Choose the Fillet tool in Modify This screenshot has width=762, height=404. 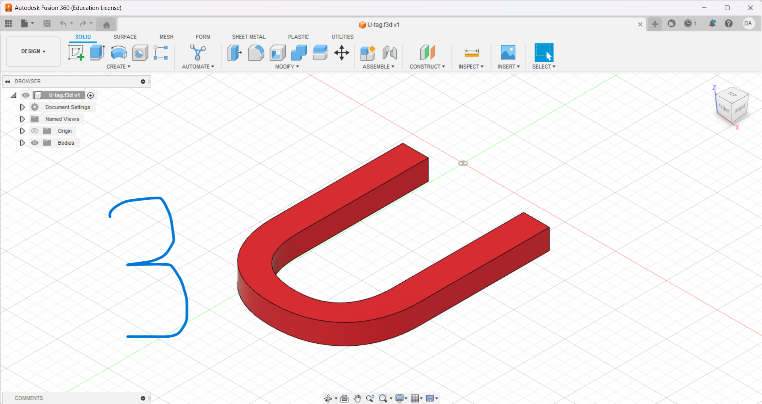256,52
